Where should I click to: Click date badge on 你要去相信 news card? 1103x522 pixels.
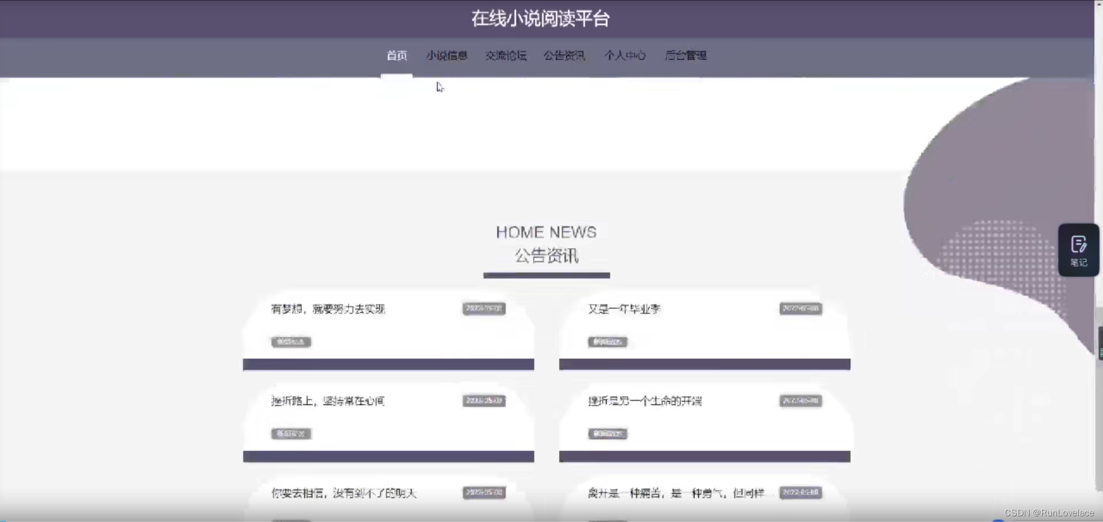pyautogui.click(x=484, y=492)
